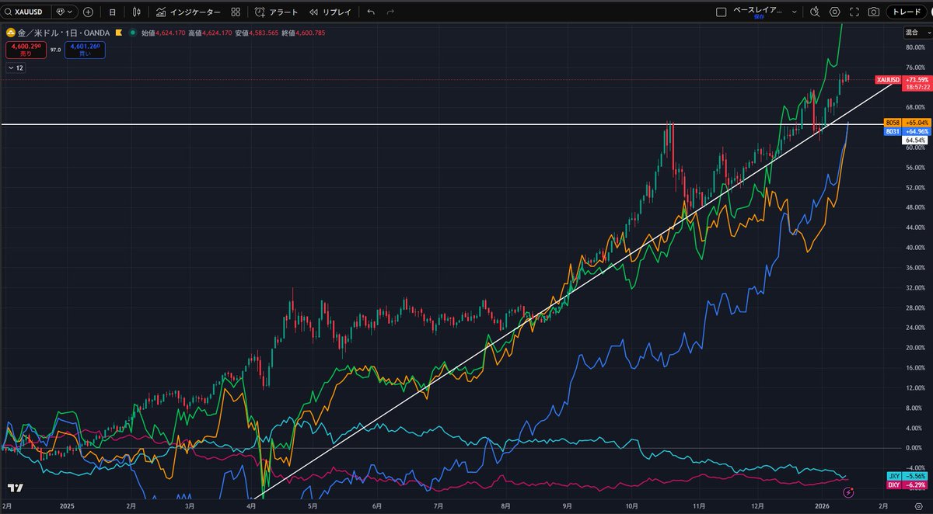Open the indicator templates grid icon
The image size is (933, 514).
[x=236, y=12]
